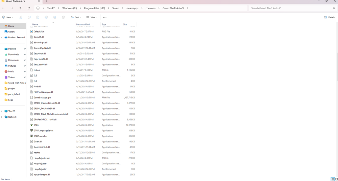Toggle the Details pane button

click(x=329, y=17)
